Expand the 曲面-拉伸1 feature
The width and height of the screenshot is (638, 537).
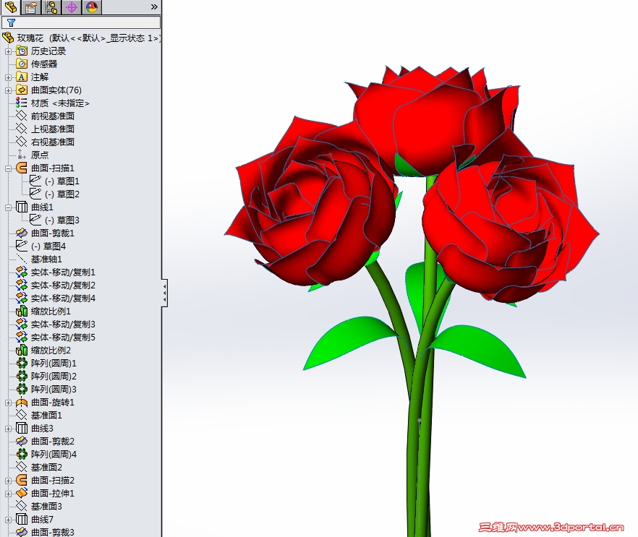pyautogui.click(x=8, y=494)
